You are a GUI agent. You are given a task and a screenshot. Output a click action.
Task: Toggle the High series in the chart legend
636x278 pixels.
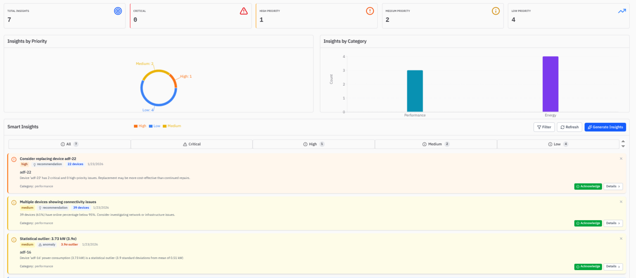140,126
